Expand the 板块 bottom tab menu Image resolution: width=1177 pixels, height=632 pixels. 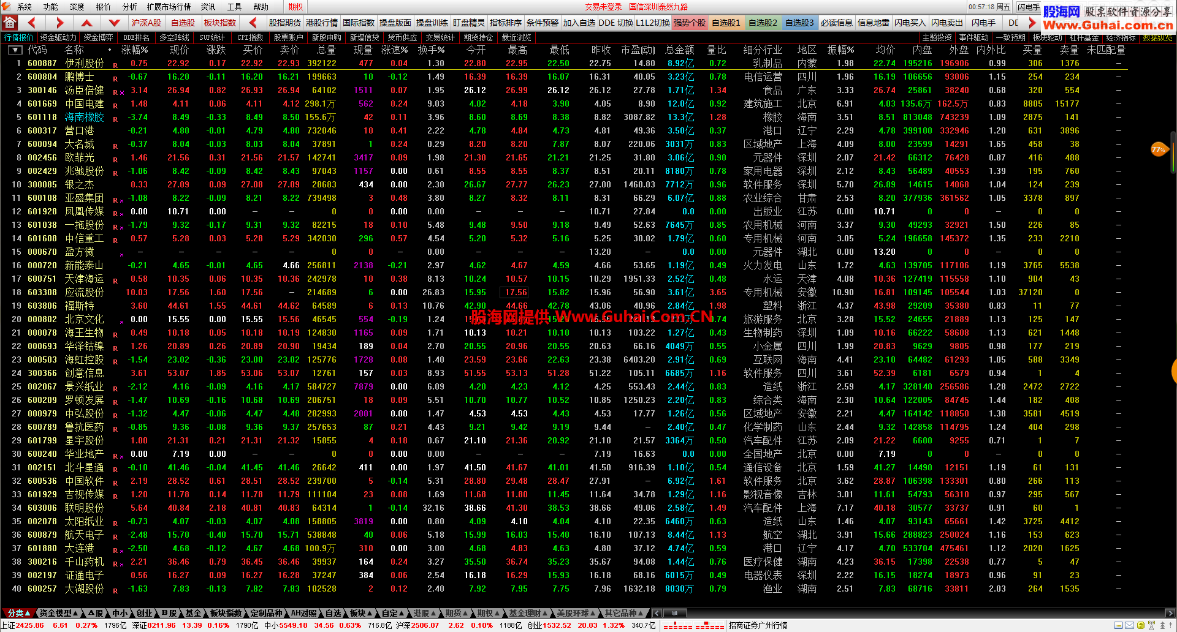tap(361, 613)
